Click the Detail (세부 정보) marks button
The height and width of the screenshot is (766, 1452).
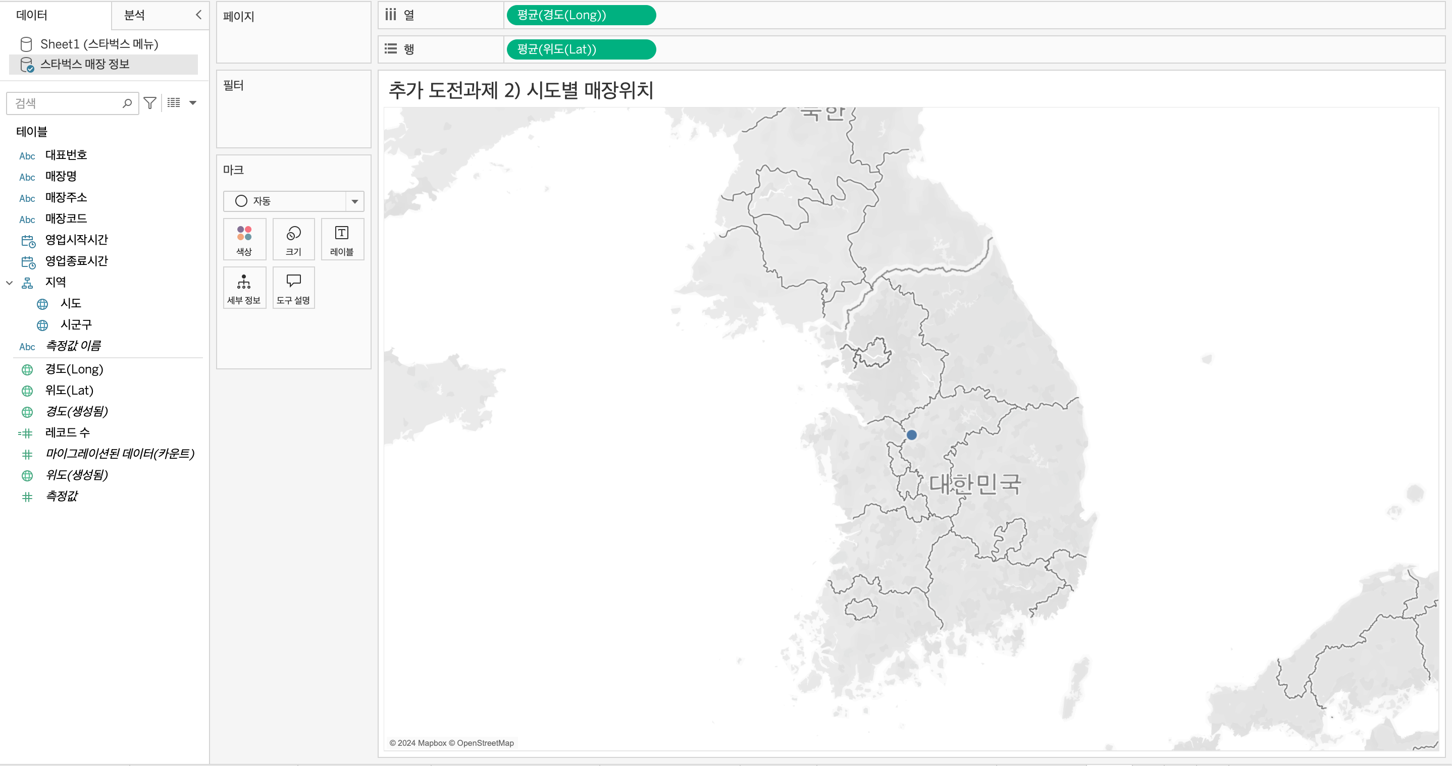click(244, 288)
